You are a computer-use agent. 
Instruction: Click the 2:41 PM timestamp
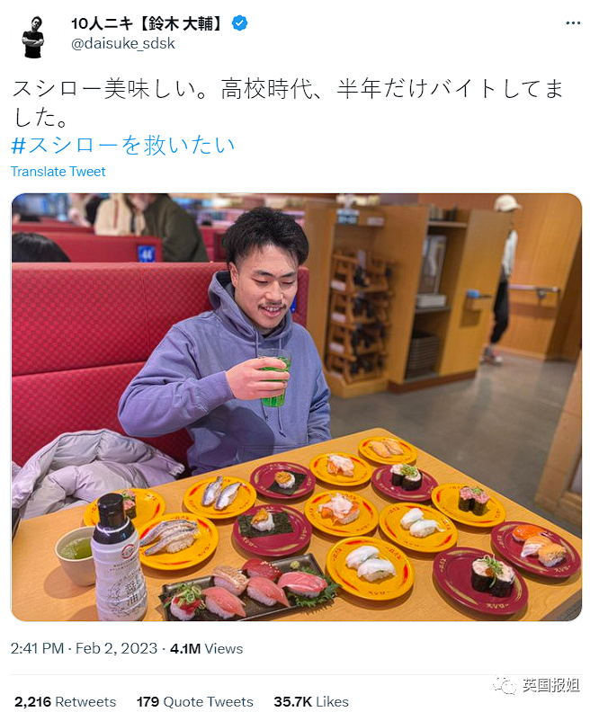pyautogui.click(x=37, y=648)
